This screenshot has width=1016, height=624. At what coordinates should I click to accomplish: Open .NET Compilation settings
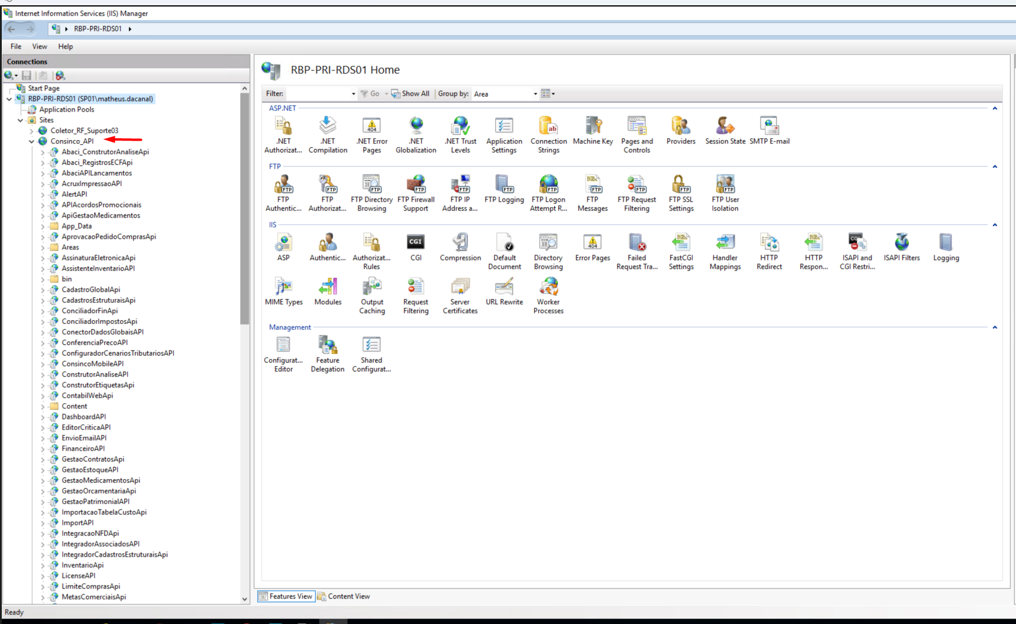click(x=328, y=135)
